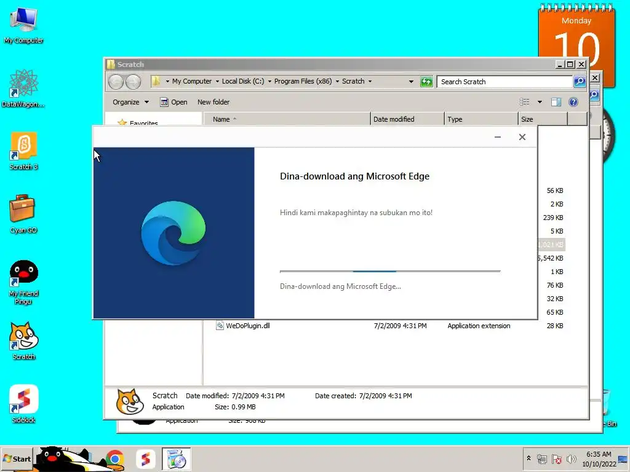Open network tray icon
Viewport: 630px width, 472px height.
(x=542, y=458)
